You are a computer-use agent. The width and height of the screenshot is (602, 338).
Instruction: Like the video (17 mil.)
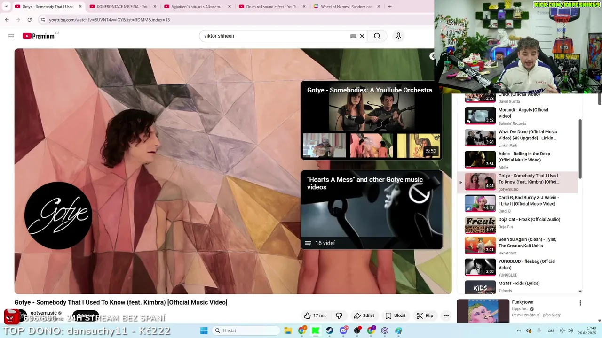[316, 315]
